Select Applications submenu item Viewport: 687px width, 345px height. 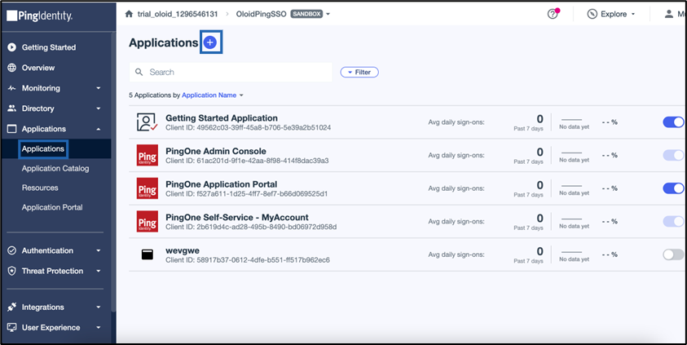43,149
